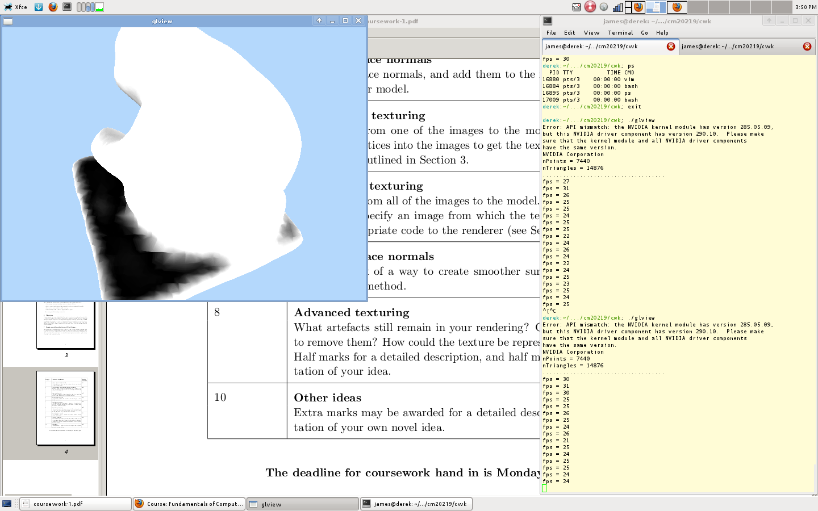Close the first terminal tab

[x=671, y=47]
